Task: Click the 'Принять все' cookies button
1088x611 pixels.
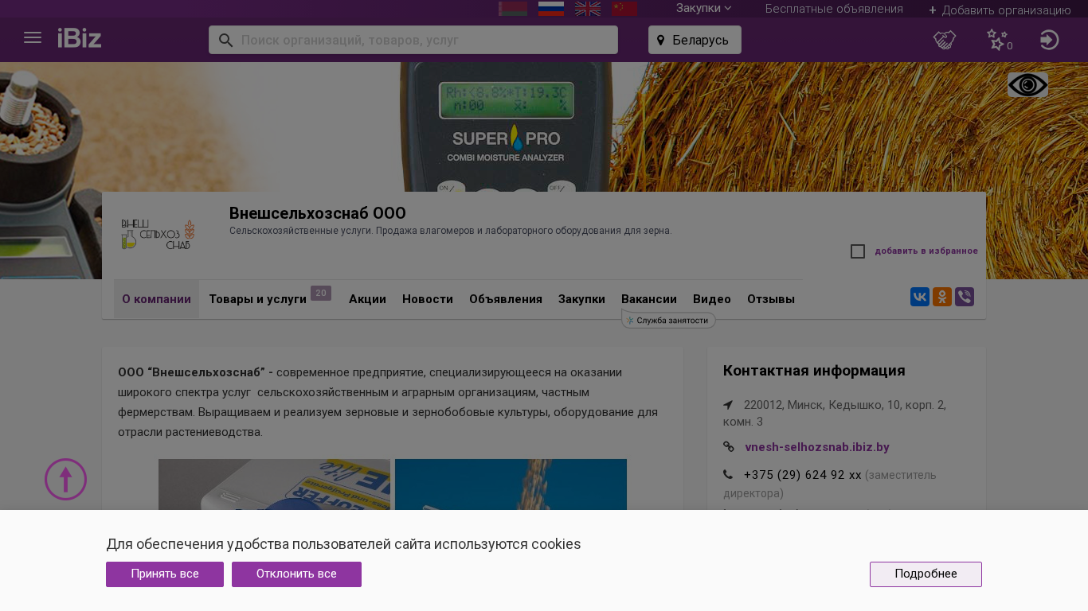Action: point(165,574)
